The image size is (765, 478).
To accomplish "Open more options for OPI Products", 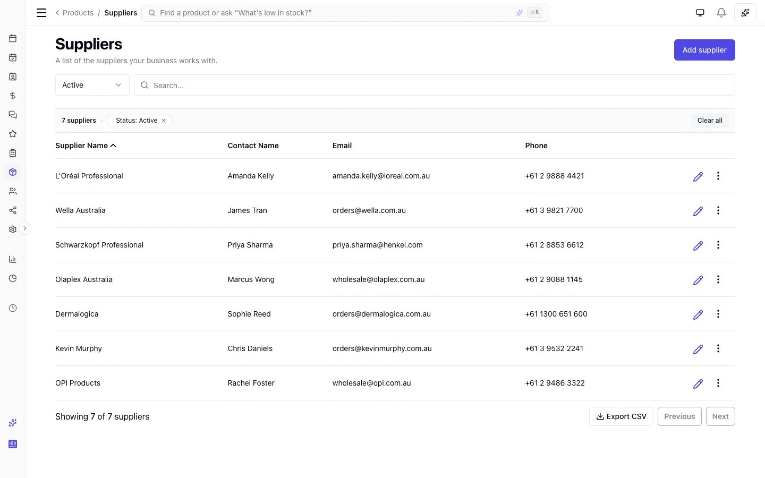I will coord(718,383).
